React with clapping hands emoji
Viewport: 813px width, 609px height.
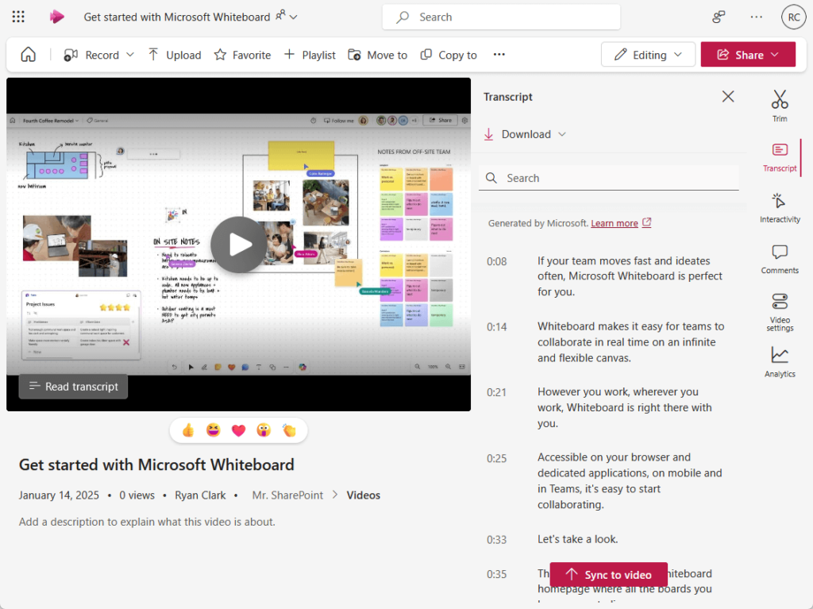(289, 430)
